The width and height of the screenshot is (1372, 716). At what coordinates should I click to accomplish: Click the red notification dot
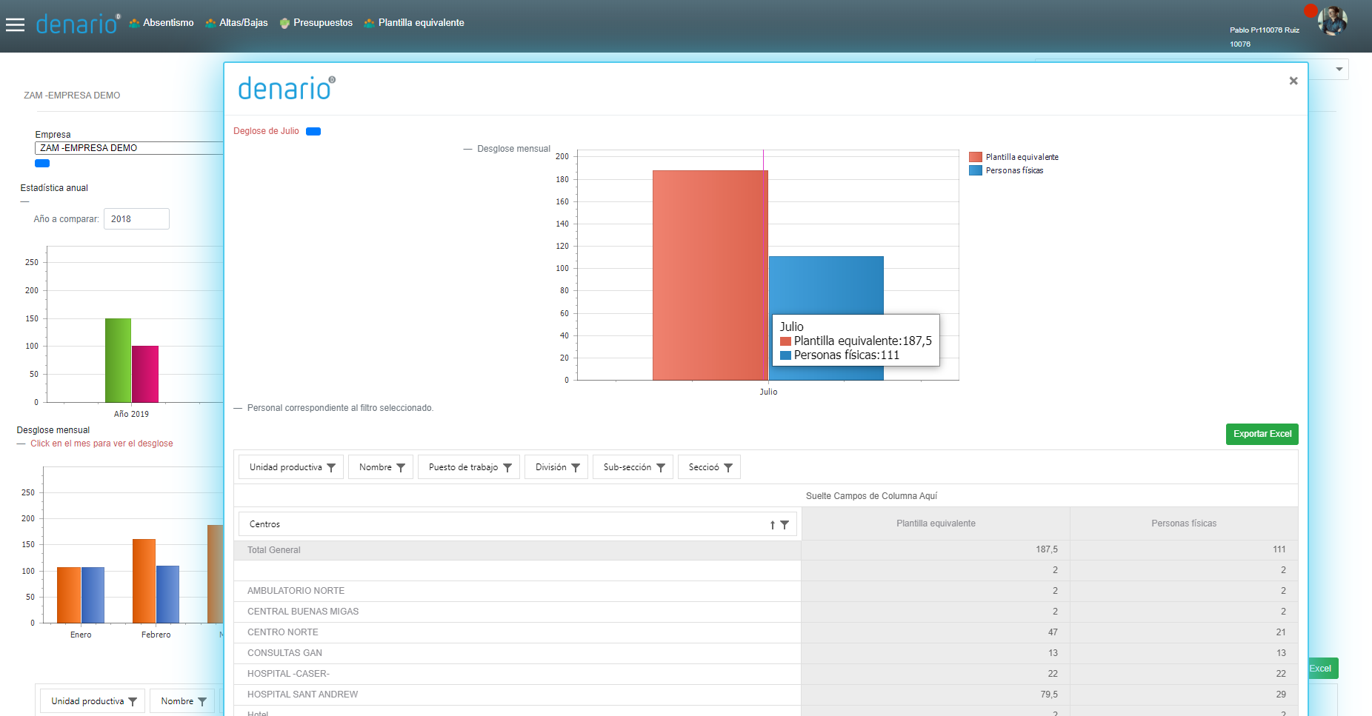click(x=1311, y=10)
